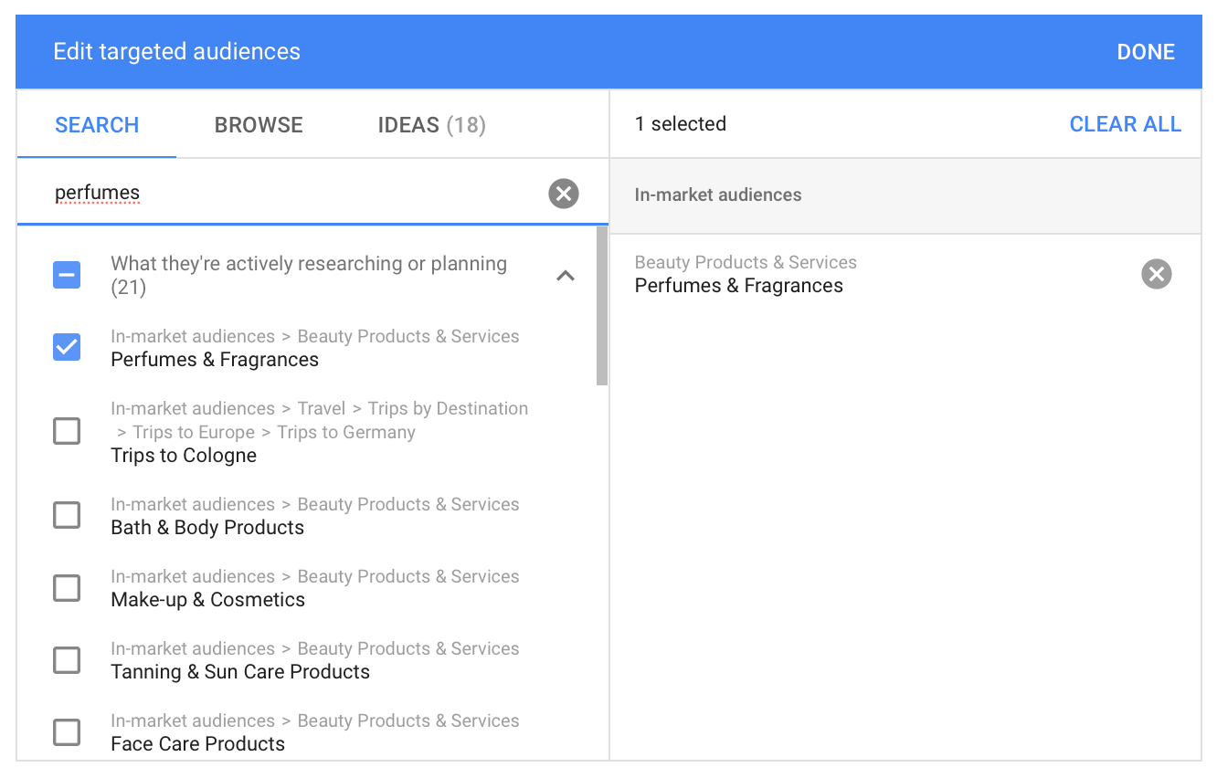Check the Trips to Cologne audience

tap(67, 431)
